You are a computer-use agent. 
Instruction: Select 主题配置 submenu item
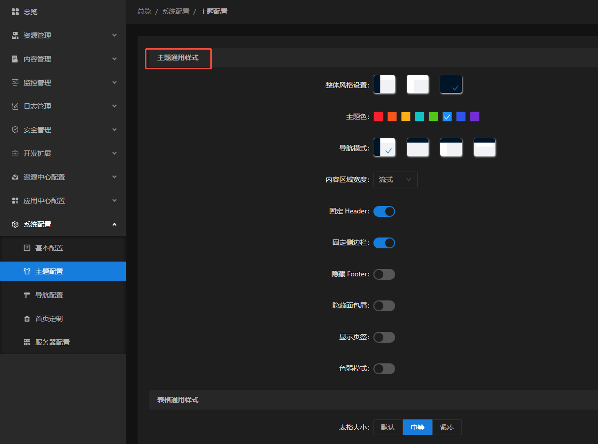(x=63, y=271)
